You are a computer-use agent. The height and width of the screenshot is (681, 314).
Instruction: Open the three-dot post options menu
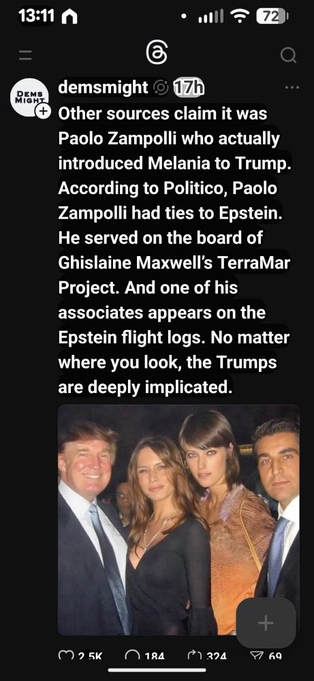(x=292, y=87)
